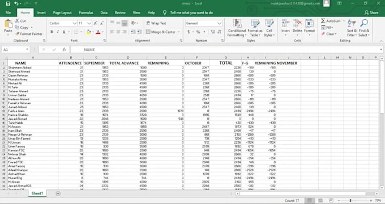Open the Format cells menu
This screenshot has height=204, width=385.
(x=309, y=28)
